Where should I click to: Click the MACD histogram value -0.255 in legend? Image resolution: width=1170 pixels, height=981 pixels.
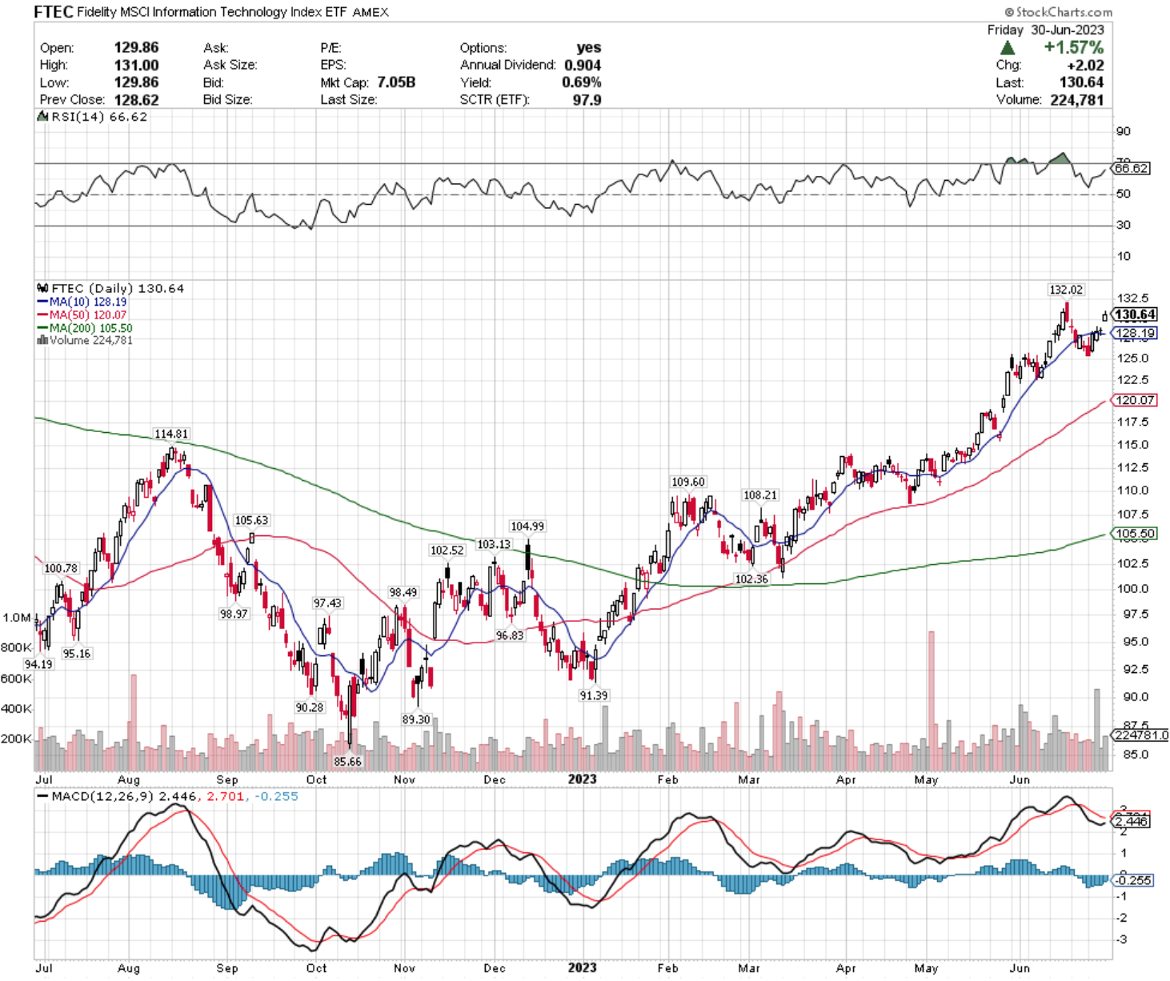[x=276, y=796]
